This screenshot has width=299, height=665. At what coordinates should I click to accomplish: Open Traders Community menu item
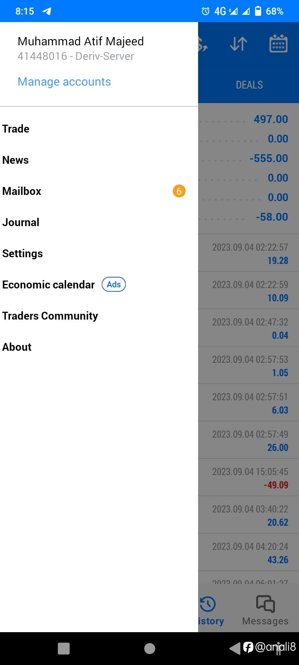99,316
